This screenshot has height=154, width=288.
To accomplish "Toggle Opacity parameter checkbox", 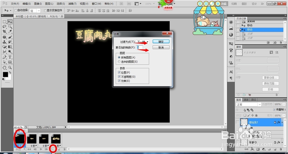I will pos(119,77).
